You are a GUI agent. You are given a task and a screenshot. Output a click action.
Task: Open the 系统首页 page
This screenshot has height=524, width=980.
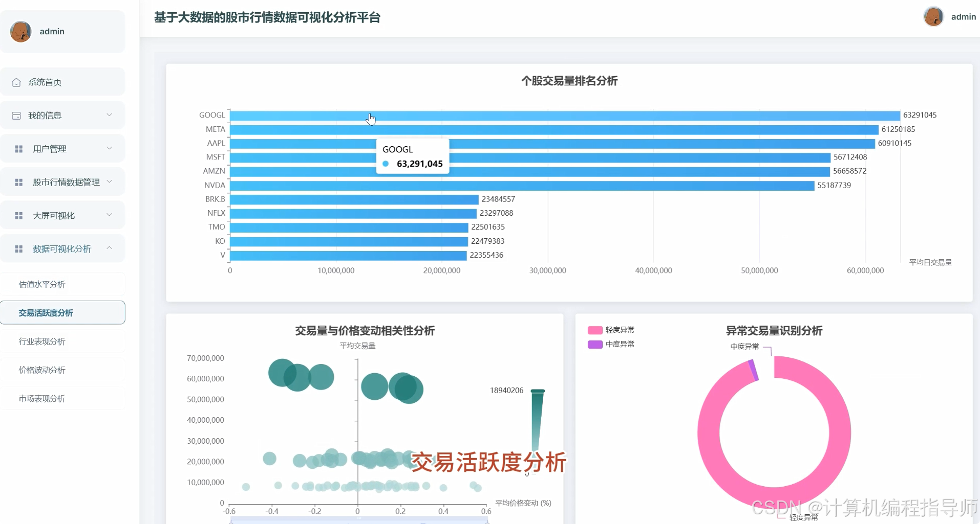click(x=45, y=82)
